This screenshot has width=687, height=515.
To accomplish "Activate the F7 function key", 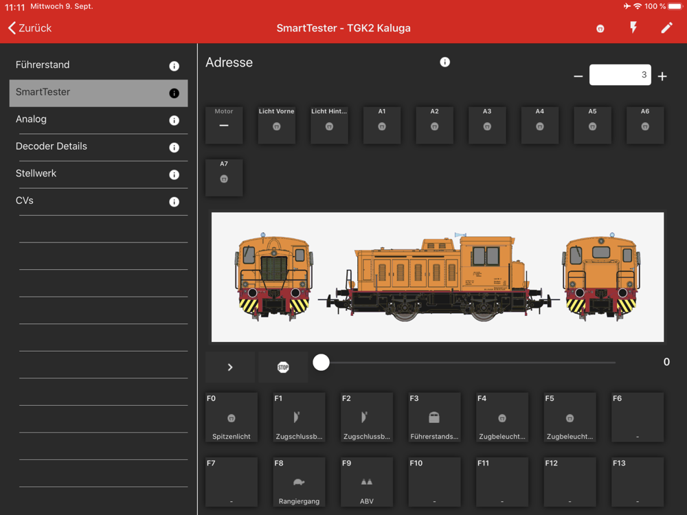I will tap(232, 482).
